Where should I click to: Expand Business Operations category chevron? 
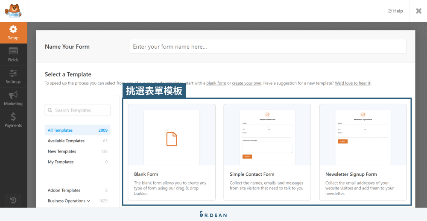[88, 201]
